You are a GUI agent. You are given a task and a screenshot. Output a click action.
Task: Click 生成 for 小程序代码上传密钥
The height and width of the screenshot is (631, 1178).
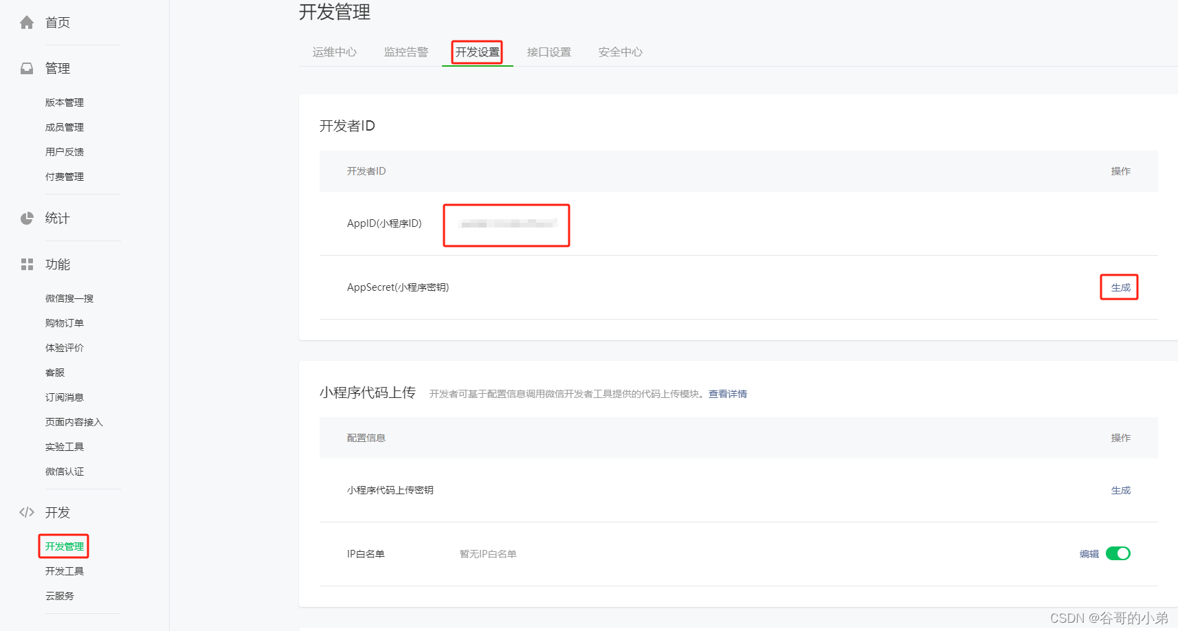click(x=1121, y=490)
